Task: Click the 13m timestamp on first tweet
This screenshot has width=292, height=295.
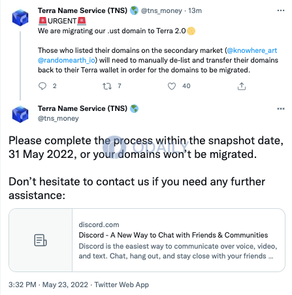Action: [x=195, y=10]
